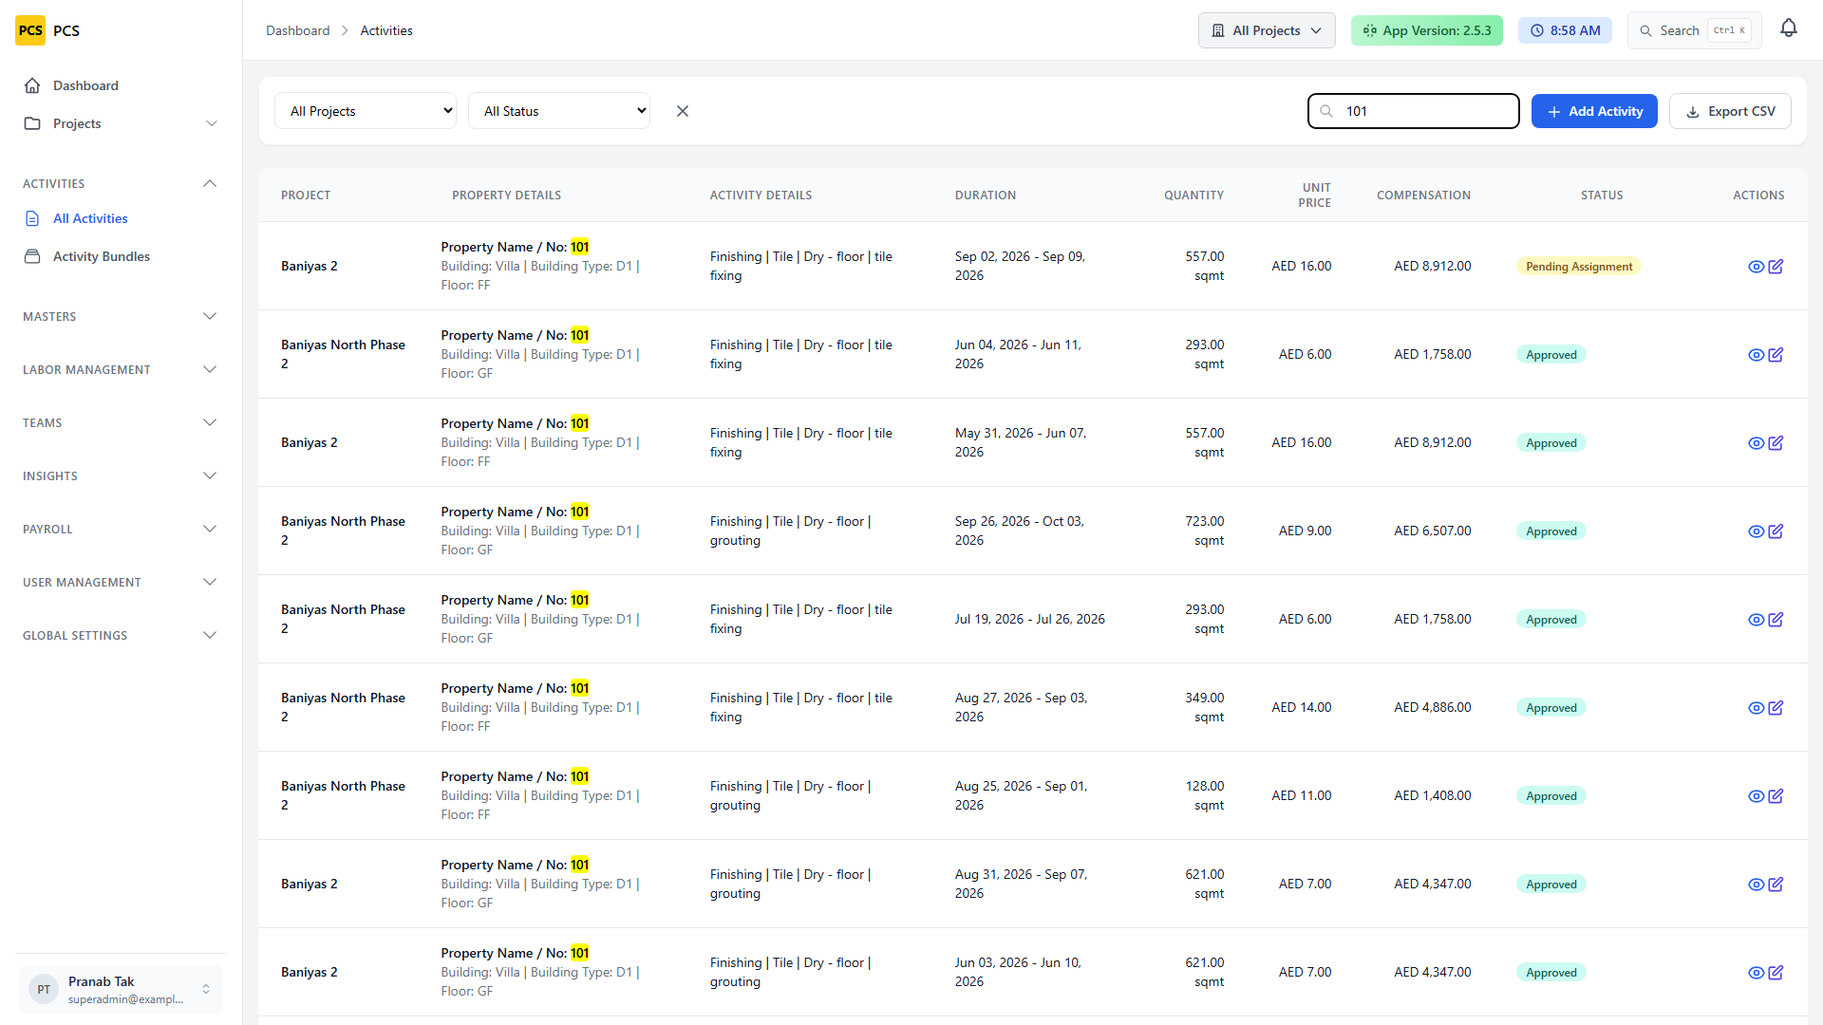View the Sep 02, 2026 Baniyas 2 activity
This screenshot has height=1025, width=1823.
pos(1757,267)
